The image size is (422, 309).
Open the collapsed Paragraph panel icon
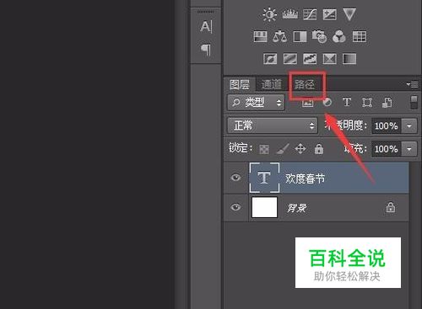pos(206,50)
